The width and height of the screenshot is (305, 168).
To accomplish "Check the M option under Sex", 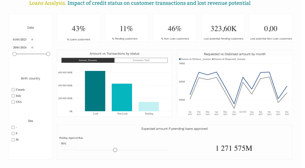I will (13, 140).
